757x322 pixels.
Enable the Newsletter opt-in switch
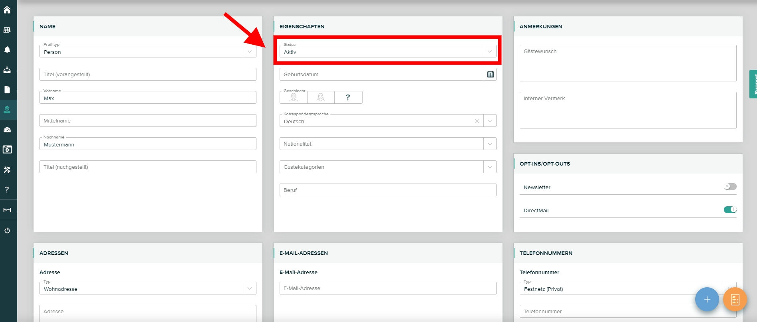(730, 187)
